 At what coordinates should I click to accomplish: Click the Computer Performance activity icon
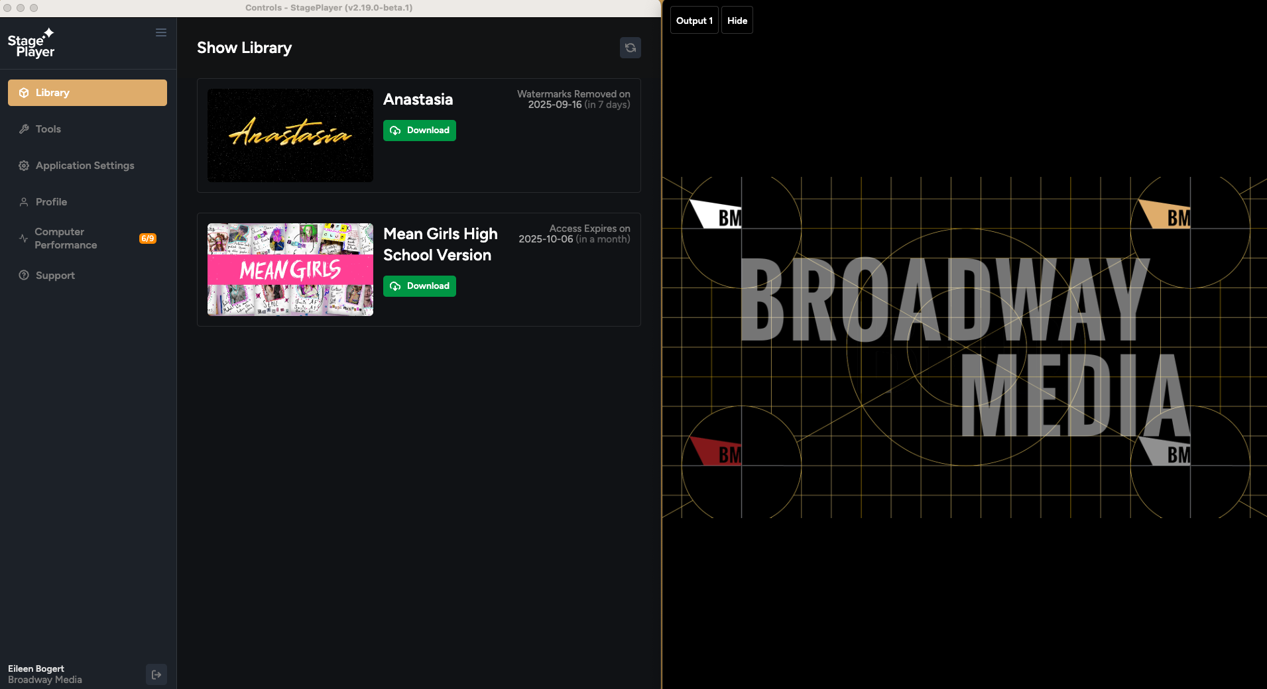tap(23, 238)
